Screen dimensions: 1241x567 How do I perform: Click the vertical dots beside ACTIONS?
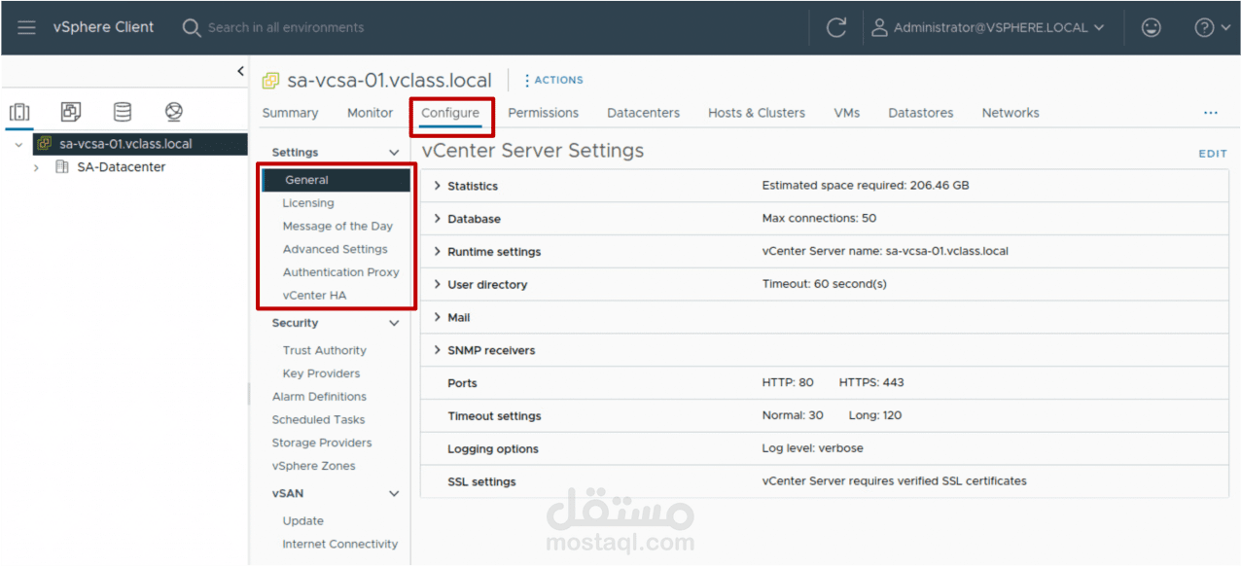pyautogui.click(x=527, y=81)
